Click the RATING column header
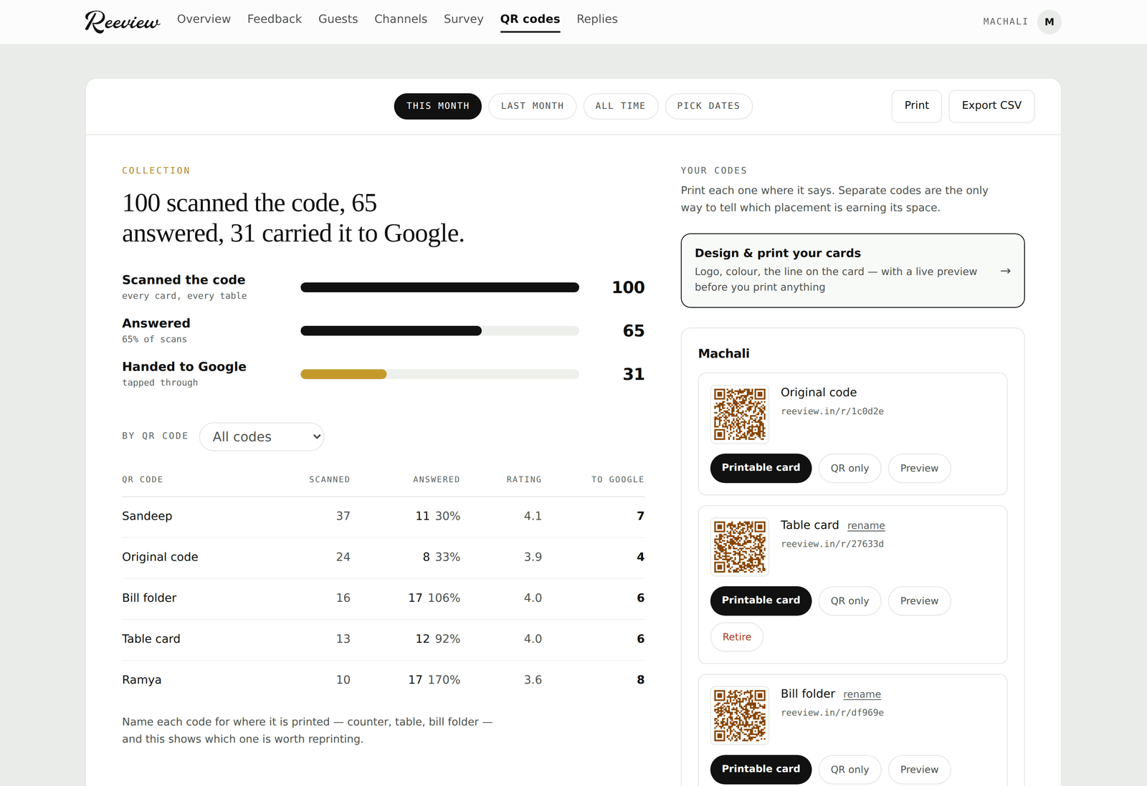Image resolution: width=1147 pixels, height=786 pixels. [x=524, y=480]
